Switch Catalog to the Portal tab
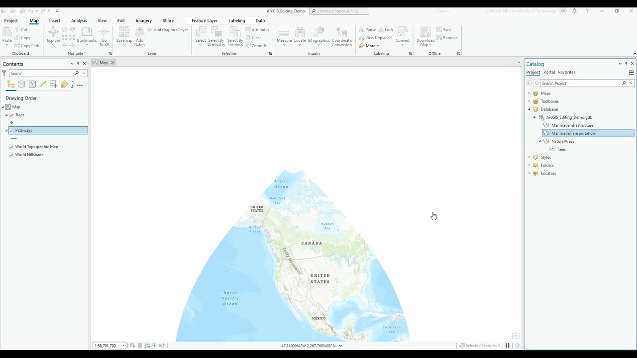Viewport: 637px width, 358px height. coord(549,73)
